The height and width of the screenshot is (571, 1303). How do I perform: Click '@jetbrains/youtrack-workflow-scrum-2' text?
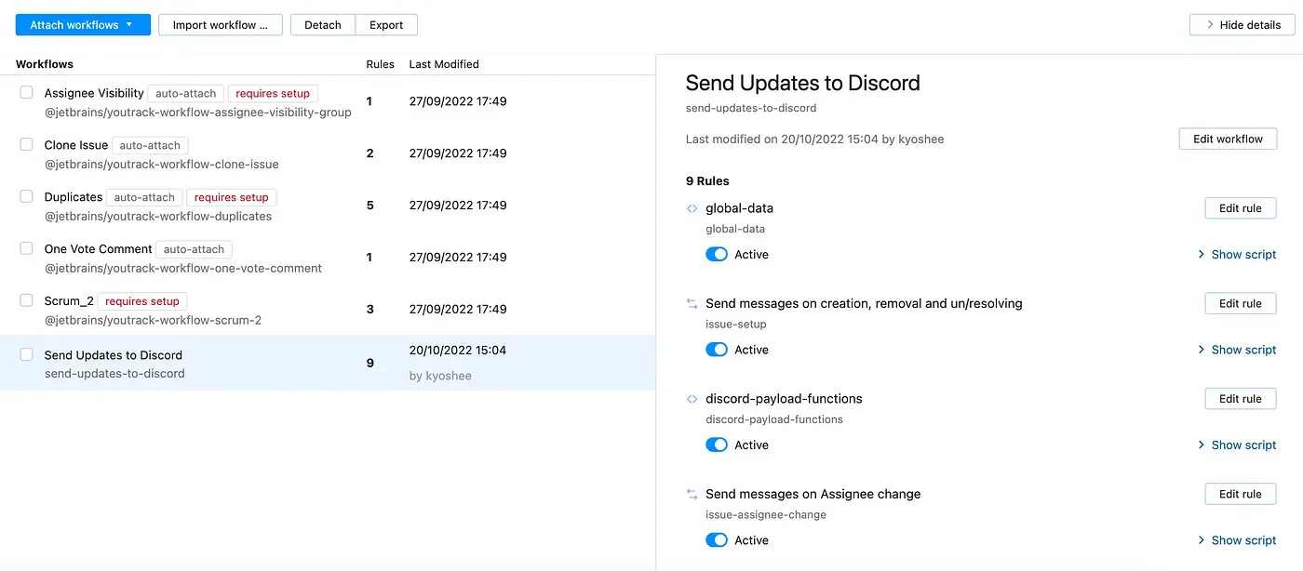tap(153, 320)
